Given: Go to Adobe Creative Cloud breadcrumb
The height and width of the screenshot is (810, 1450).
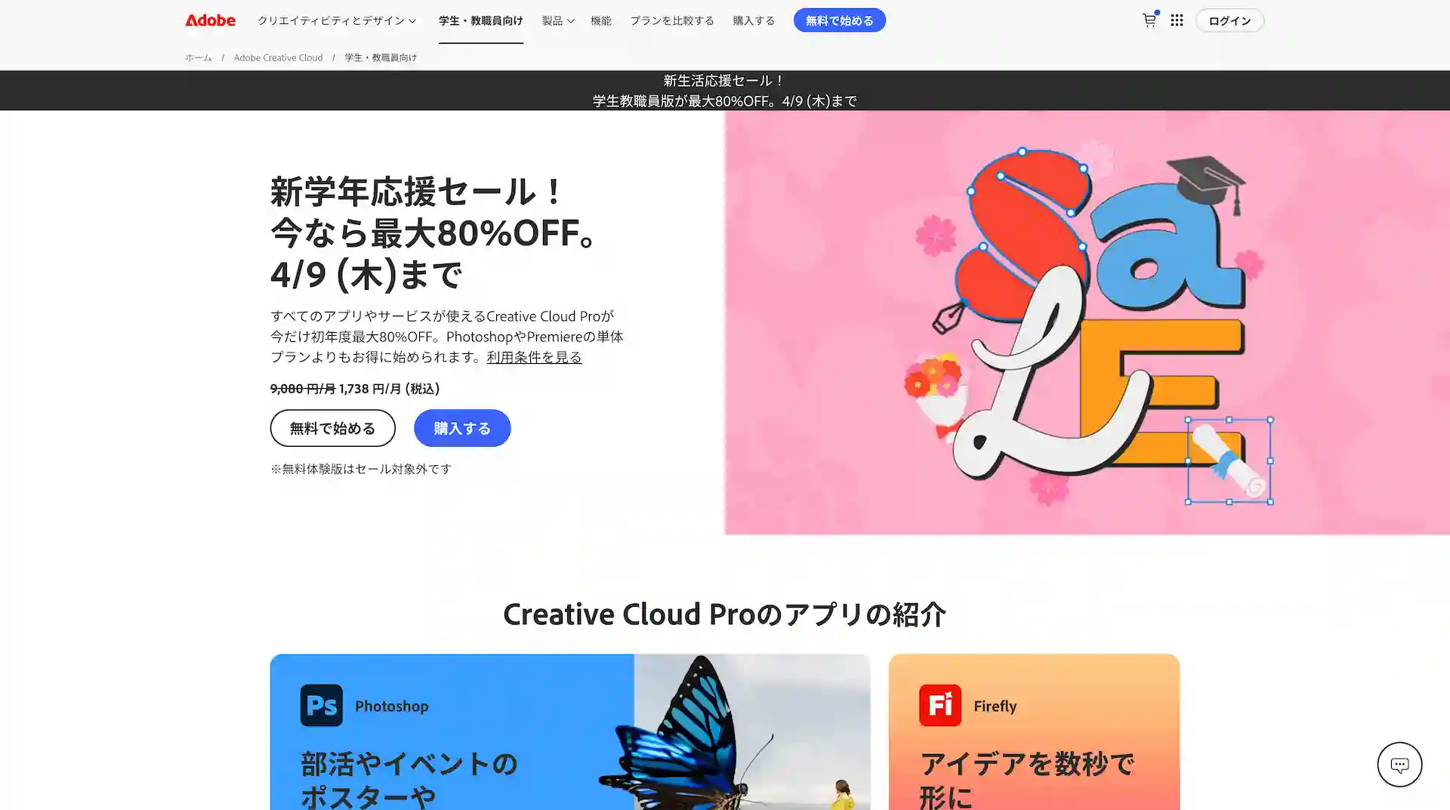Looking at the screenshot, I should (278, 57).
